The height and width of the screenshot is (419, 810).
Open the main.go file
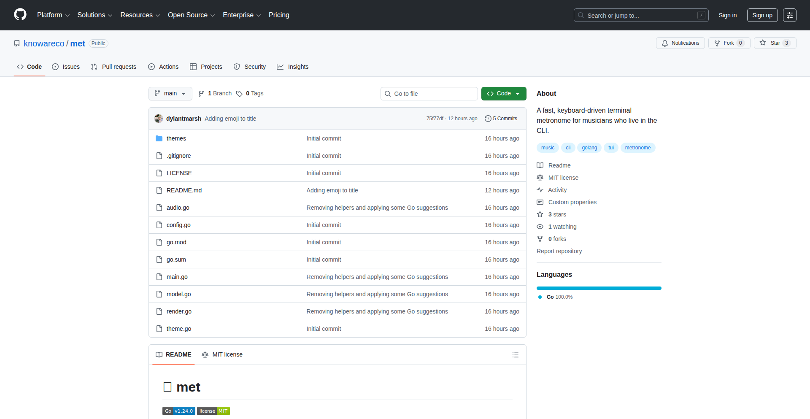(177, 277)
